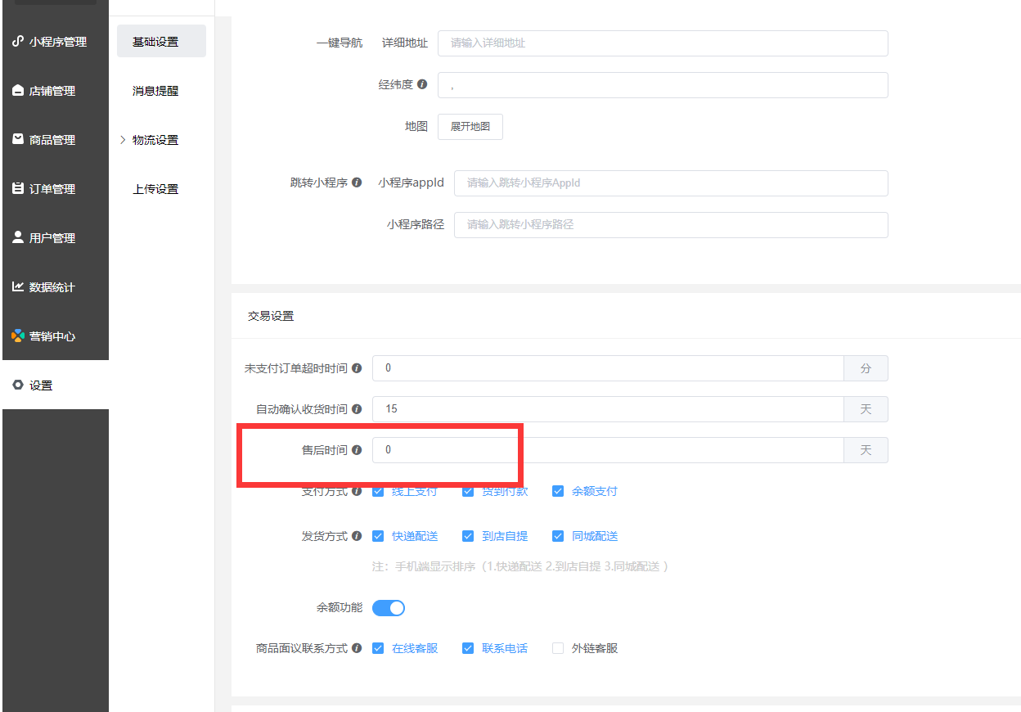Uncheck 余额支付 checkbox

(x=558, y=491)
